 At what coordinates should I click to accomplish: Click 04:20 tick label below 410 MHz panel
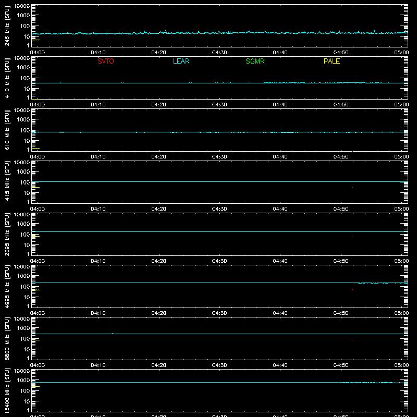[x=159, y=105]
